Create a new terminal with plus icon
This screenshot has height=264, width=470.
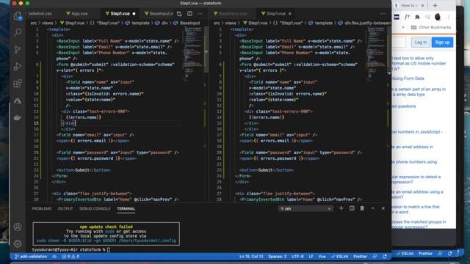[341, 208]
